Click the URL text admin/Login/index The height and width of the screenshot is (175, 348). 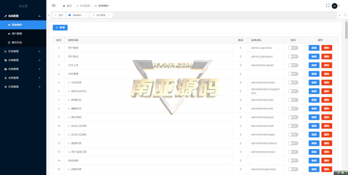tap(261, 48)
